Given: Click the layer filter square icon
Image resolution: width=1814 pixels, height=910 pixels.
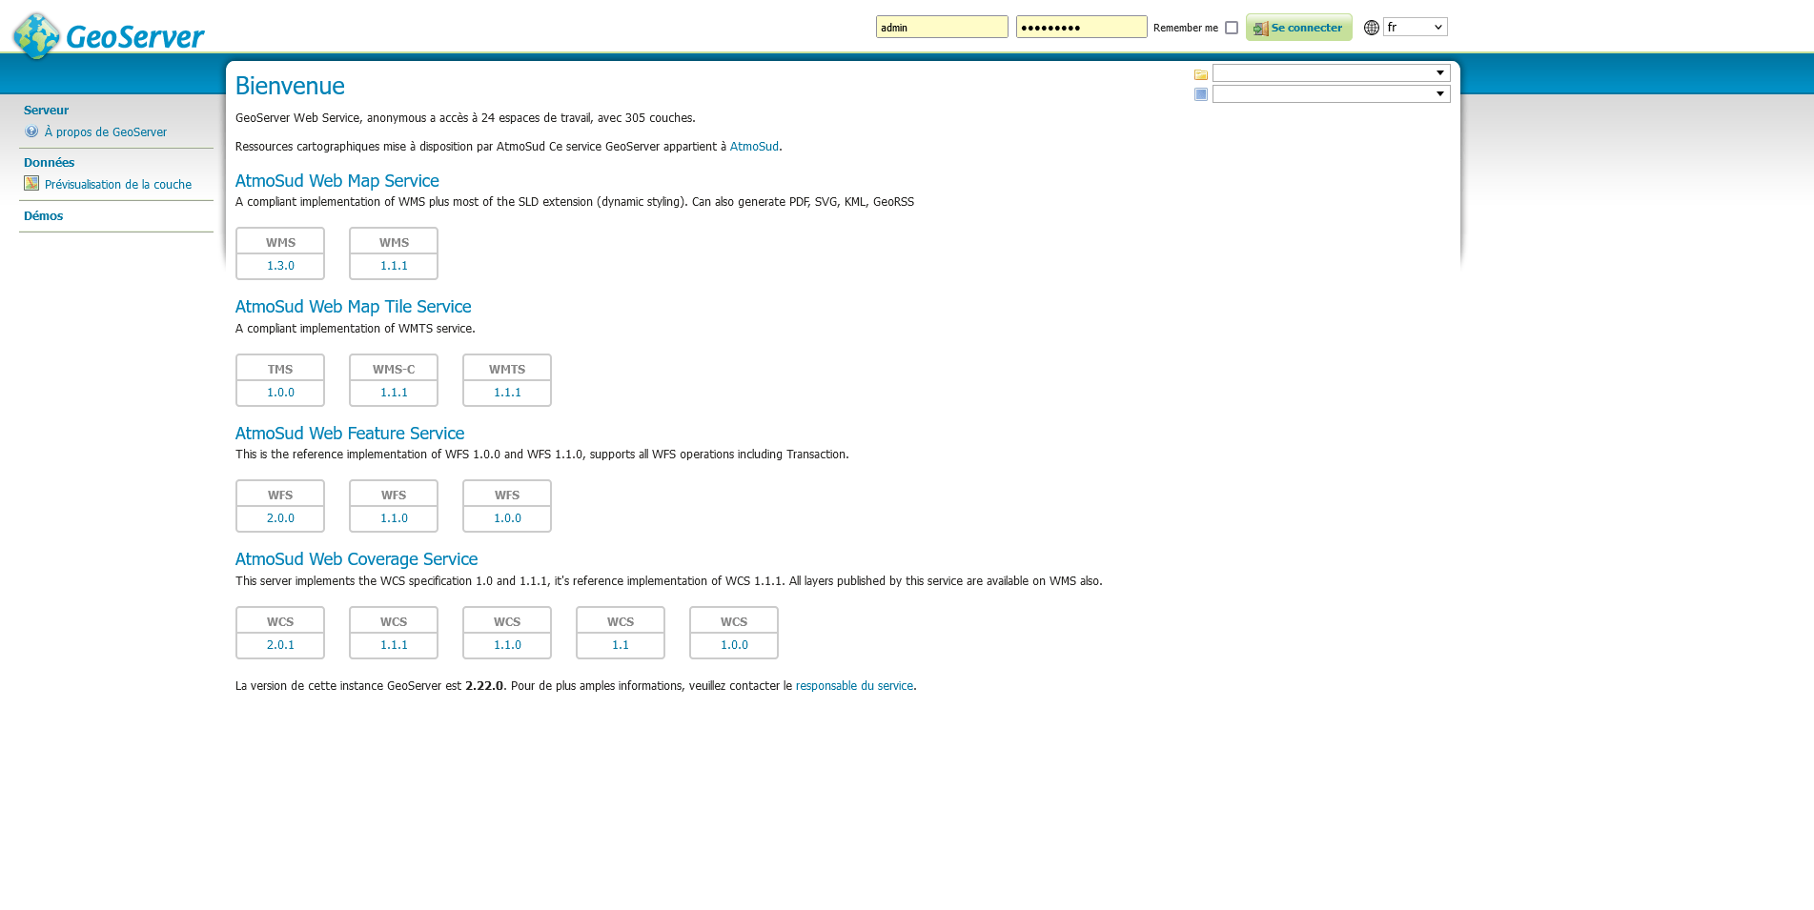Looking at the screenshot, I should pos(1201,94).
